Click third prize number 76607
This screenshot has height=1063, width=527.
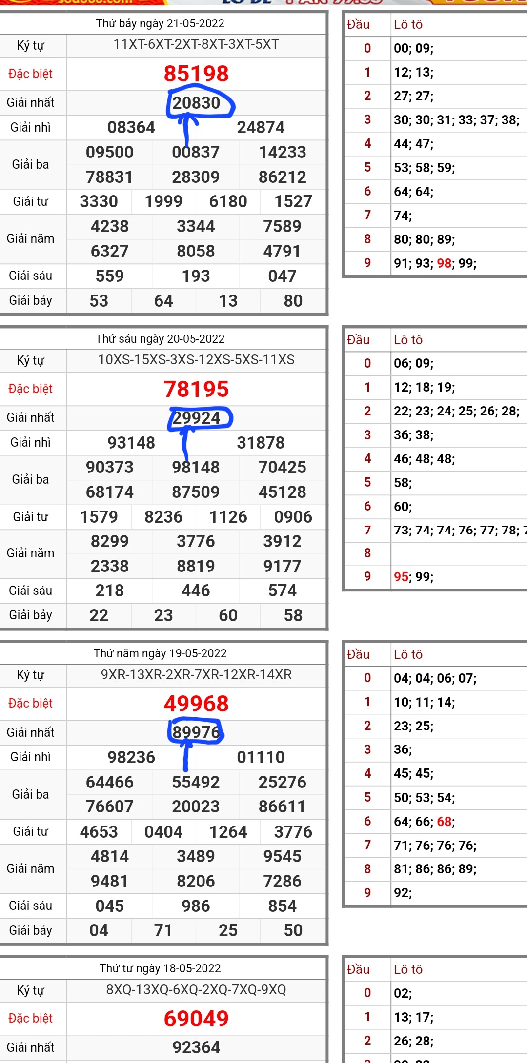[x=110, y=807]
